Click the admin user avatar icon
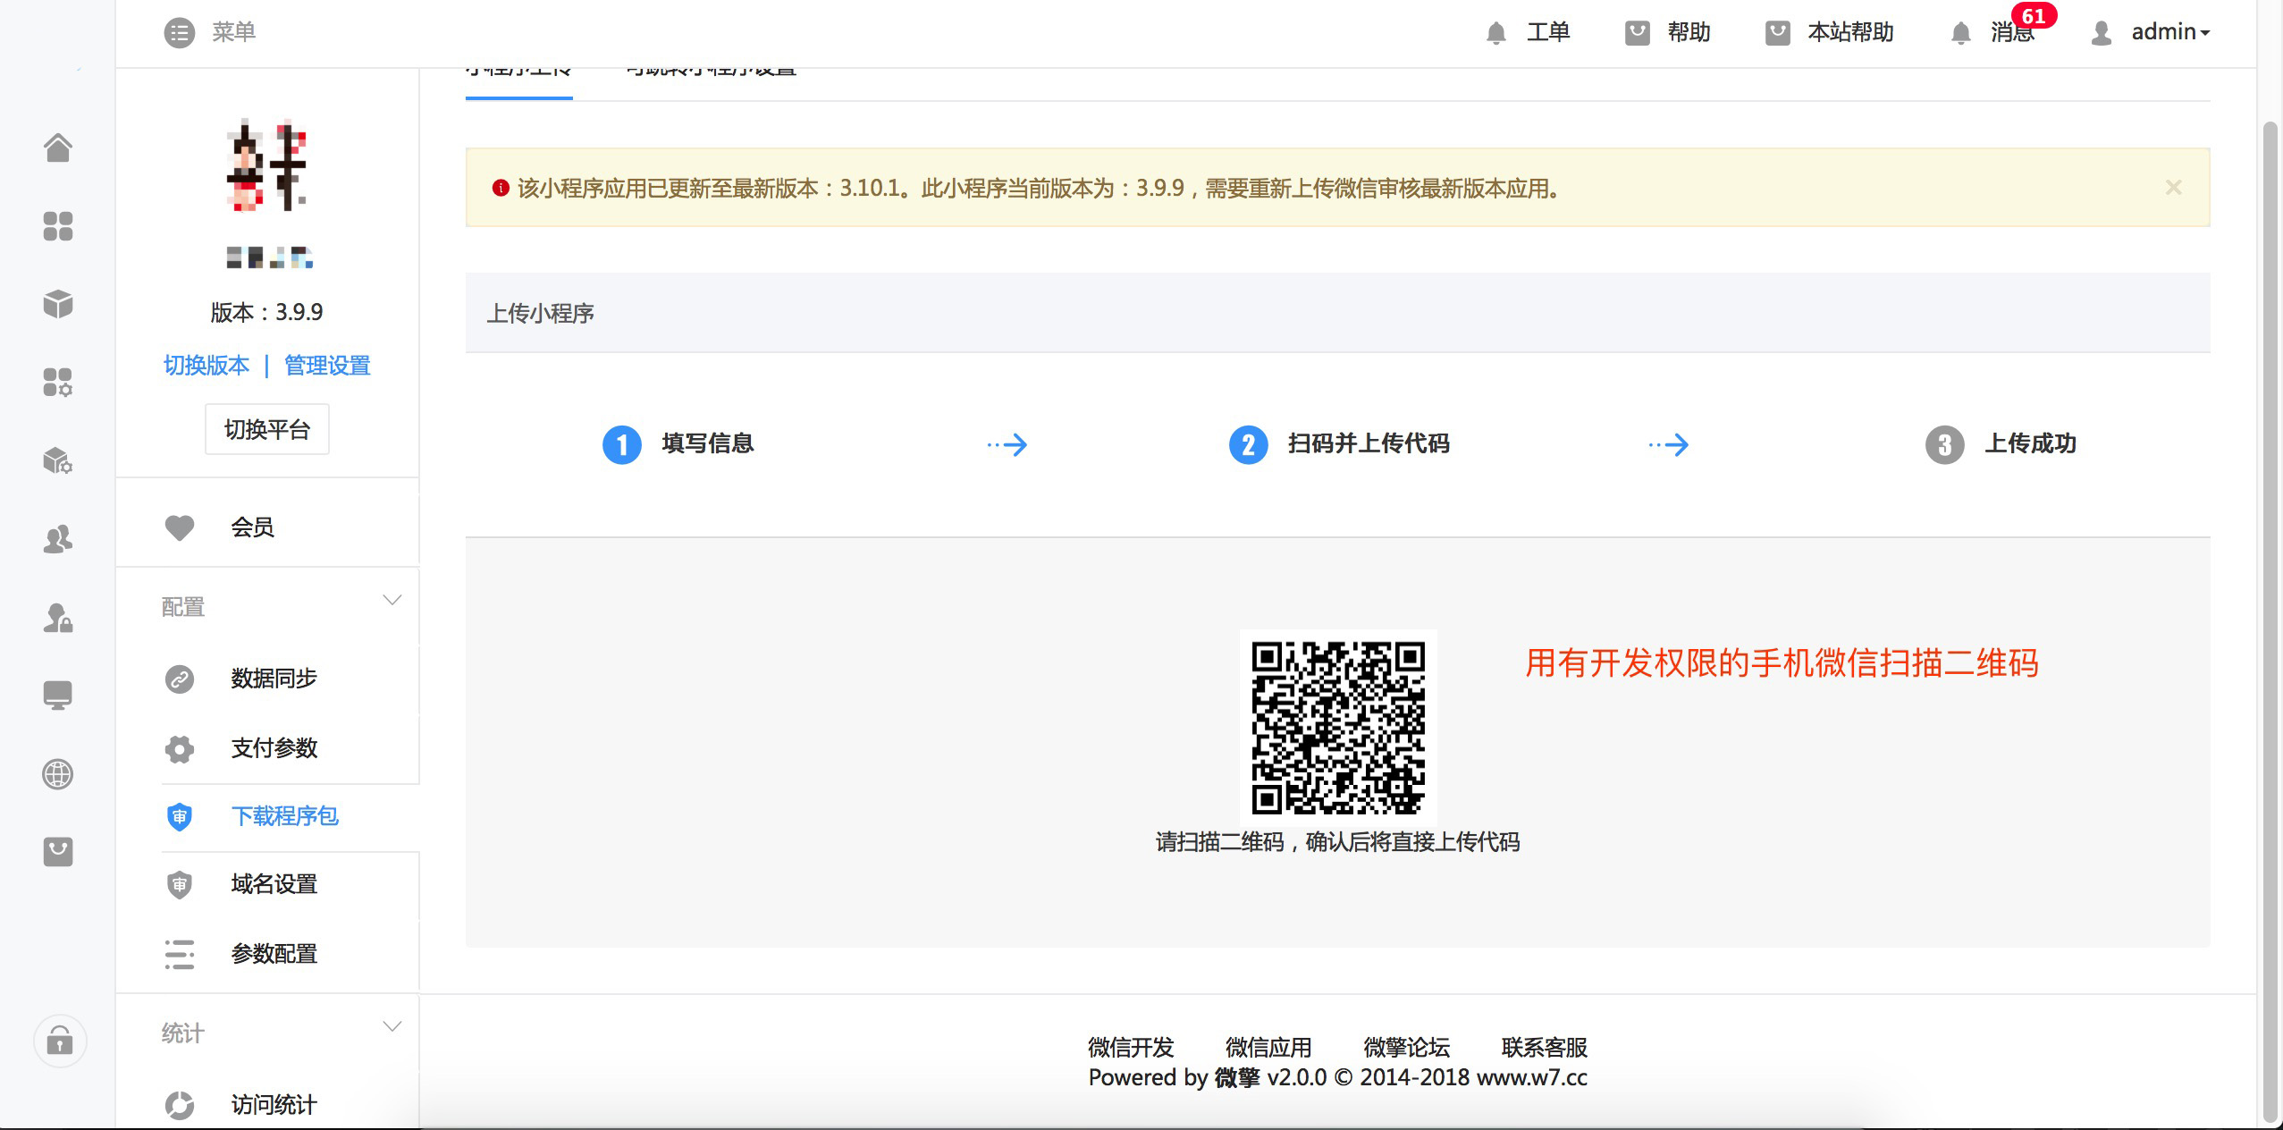2283x1130 pixels. [x=2102, y=33]
